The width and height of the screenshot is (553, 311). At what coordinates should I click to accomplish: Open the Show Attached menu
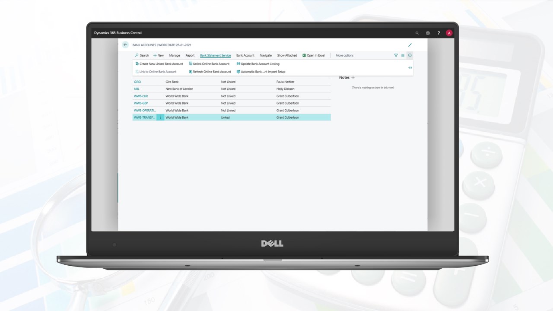(287, 55)
